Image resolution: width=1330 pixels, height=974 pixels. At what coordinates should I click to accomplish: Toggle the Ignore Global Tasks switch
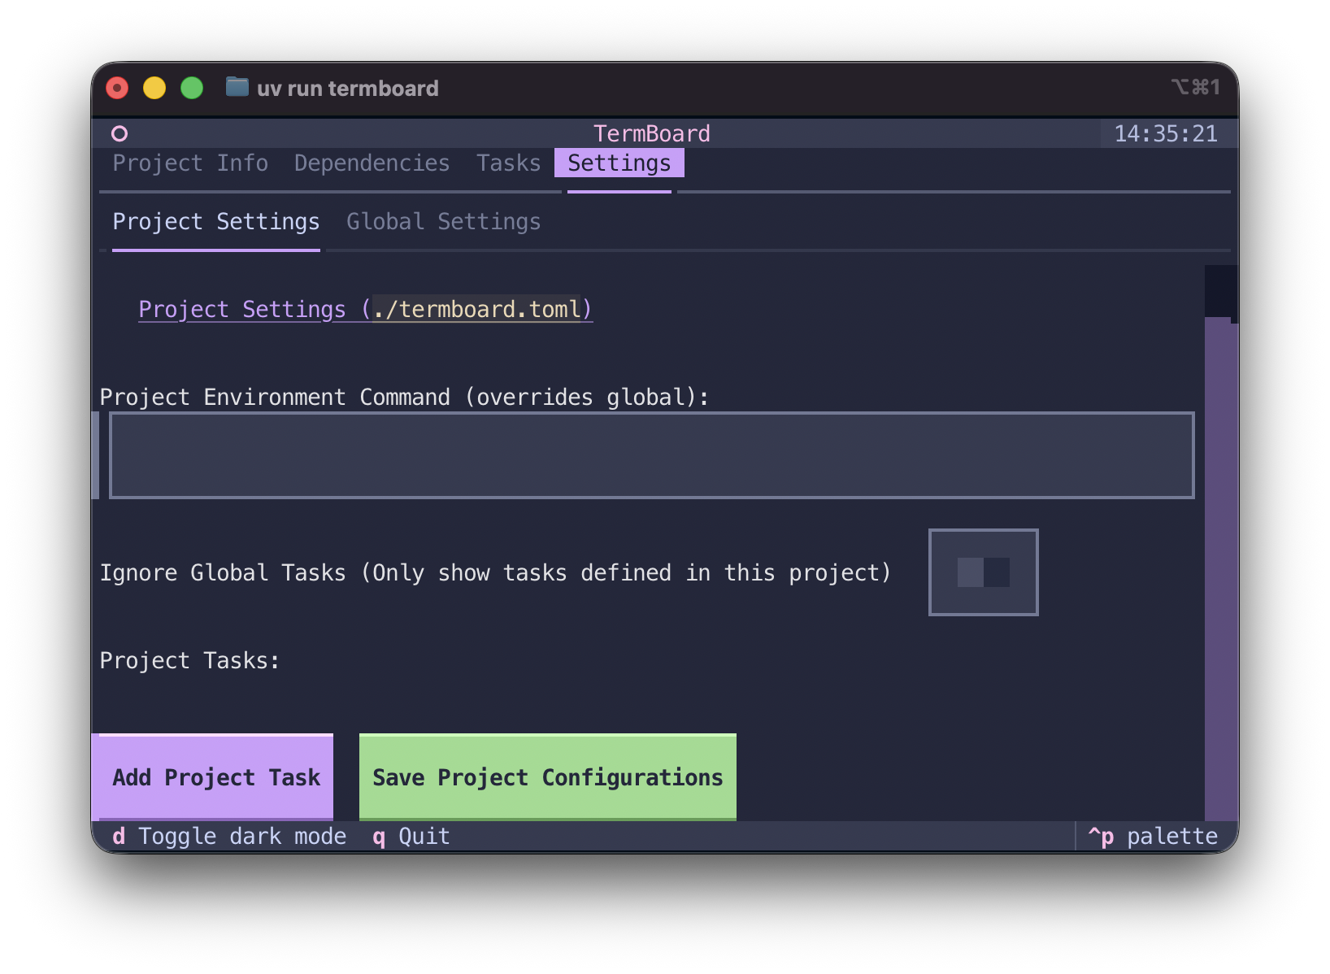pyautogui.click(x=983, y=572)
